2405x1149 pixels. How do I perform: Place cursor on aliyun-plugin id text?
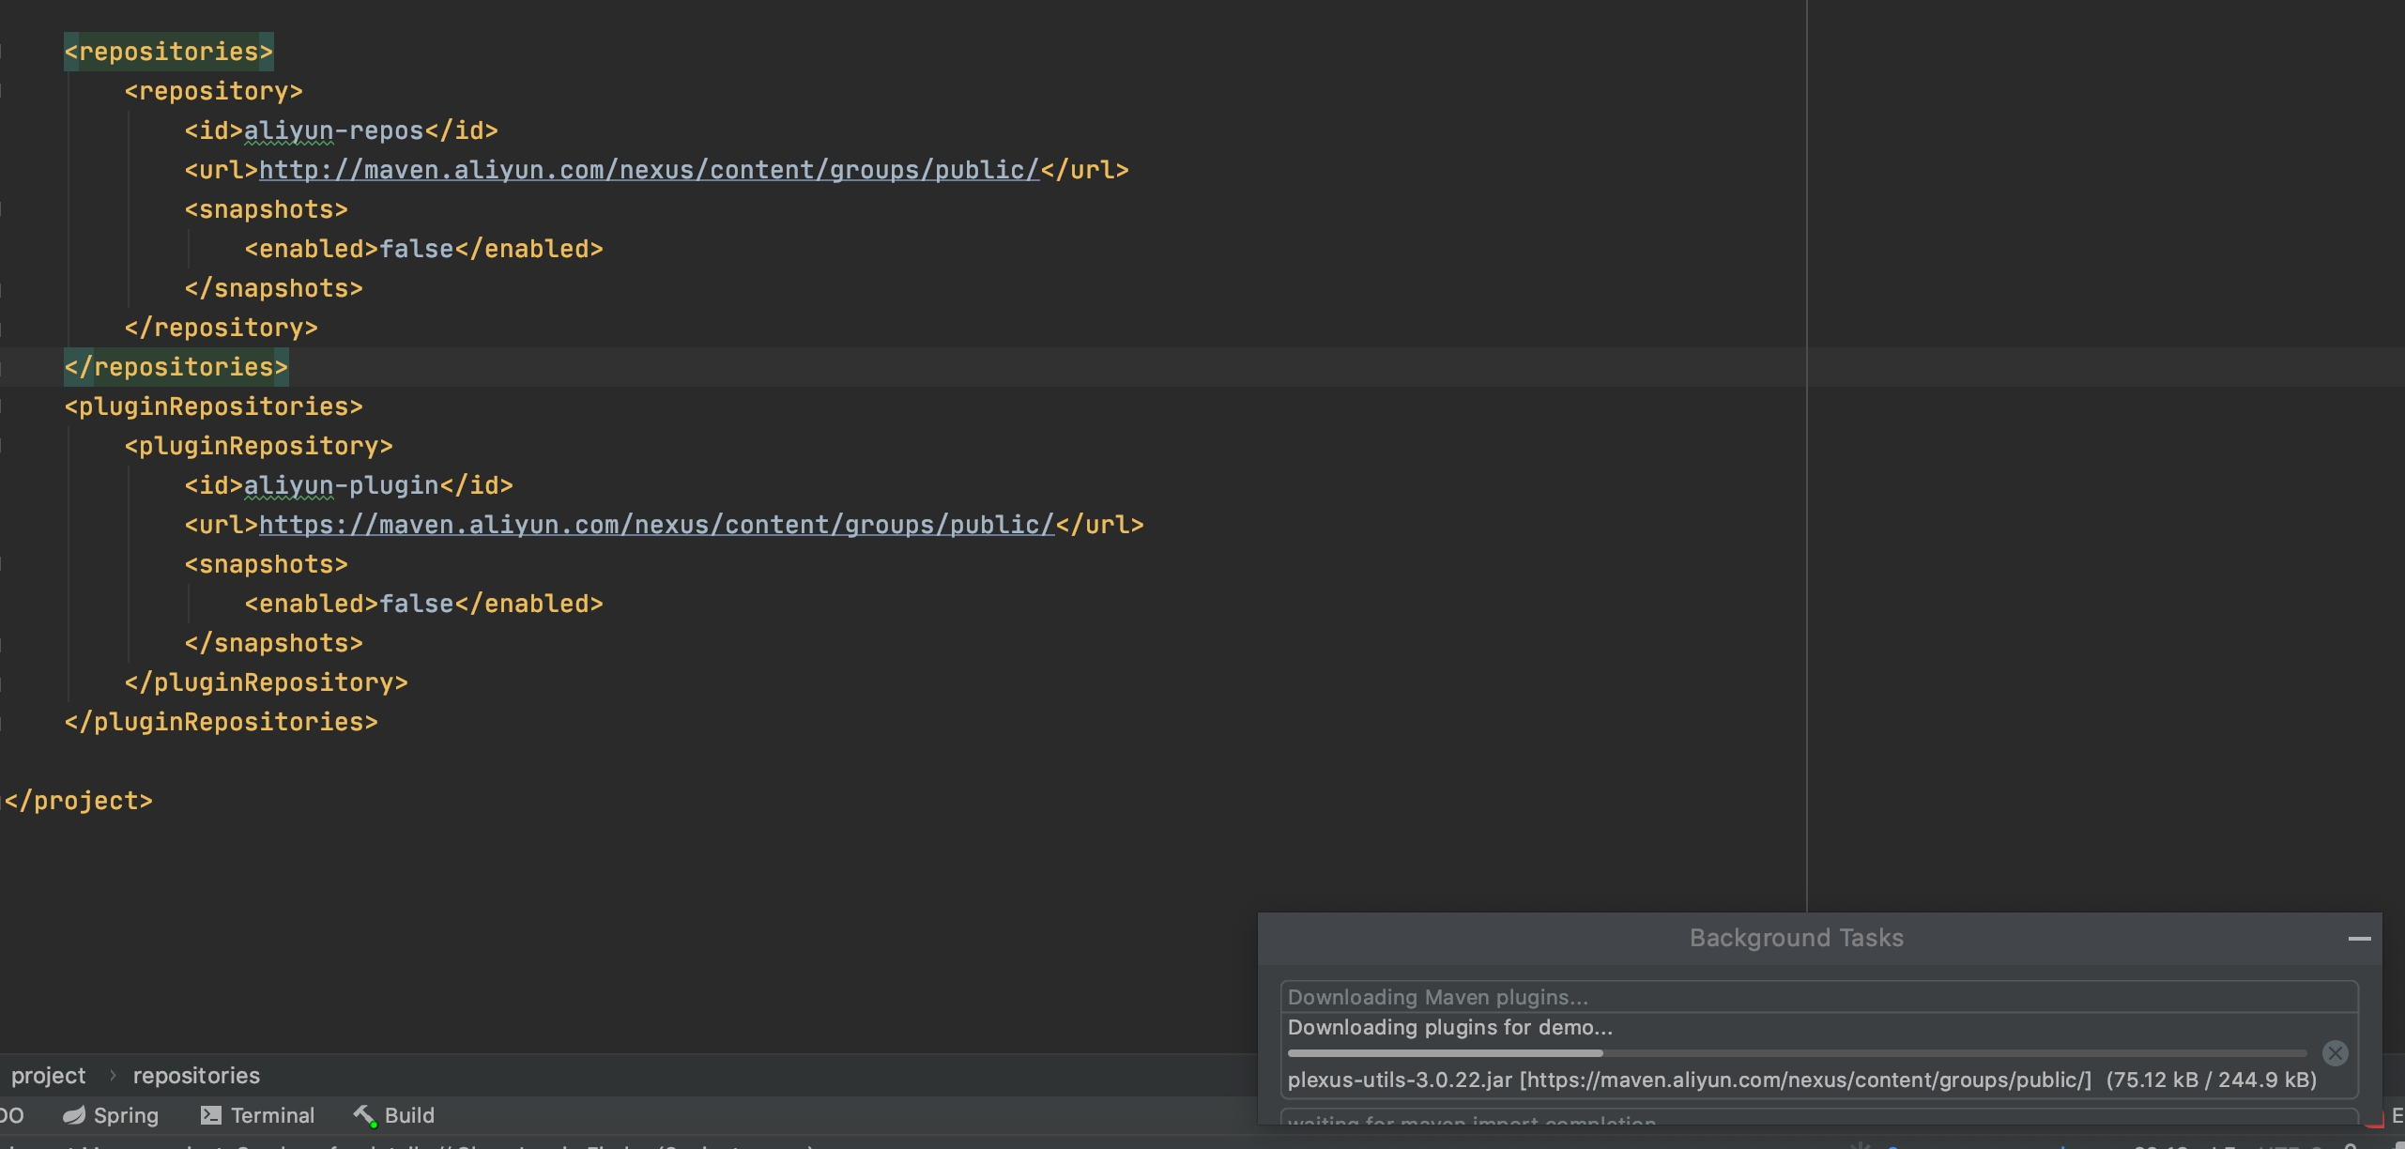[x=340, y=485]
